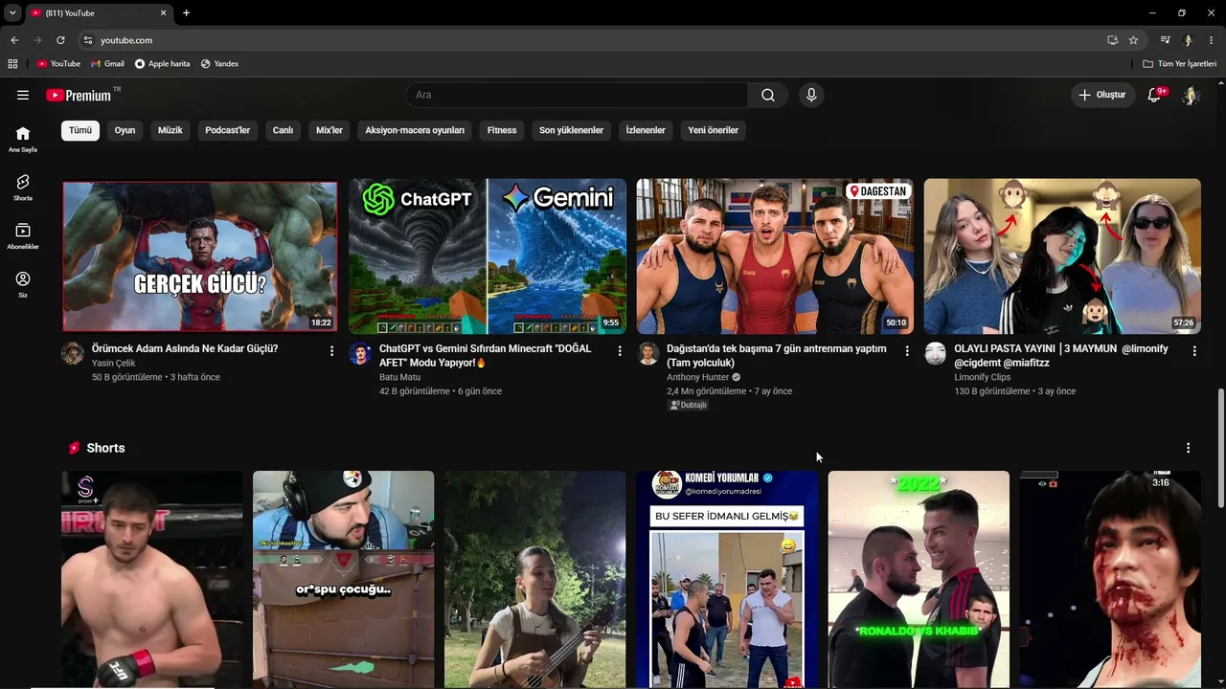
Task: Play the ChatGPT vs Gemini Minecraft thumbnail
Action: tap(488, 256)
